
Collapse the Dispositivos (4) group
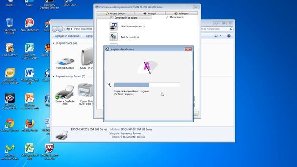click(54, 43)
